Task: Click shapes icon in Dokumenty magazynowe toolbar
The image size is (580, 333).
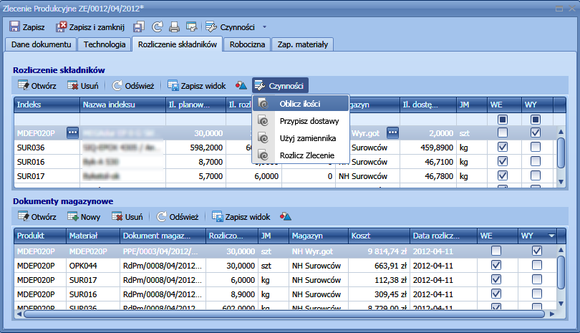Action: tap(285, 216)
